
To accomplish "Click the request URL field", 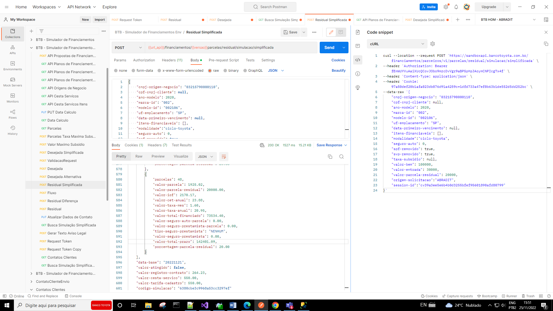I will pyautogui.click(x=231, y=48).
